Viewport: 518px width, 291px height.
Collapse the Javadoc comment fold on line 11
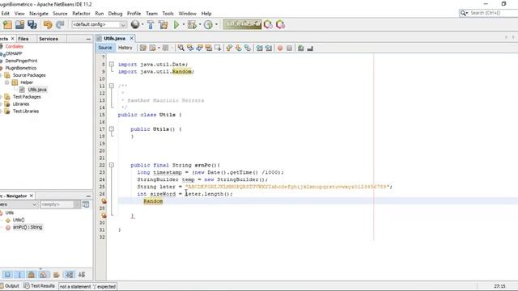pos(112,86)
